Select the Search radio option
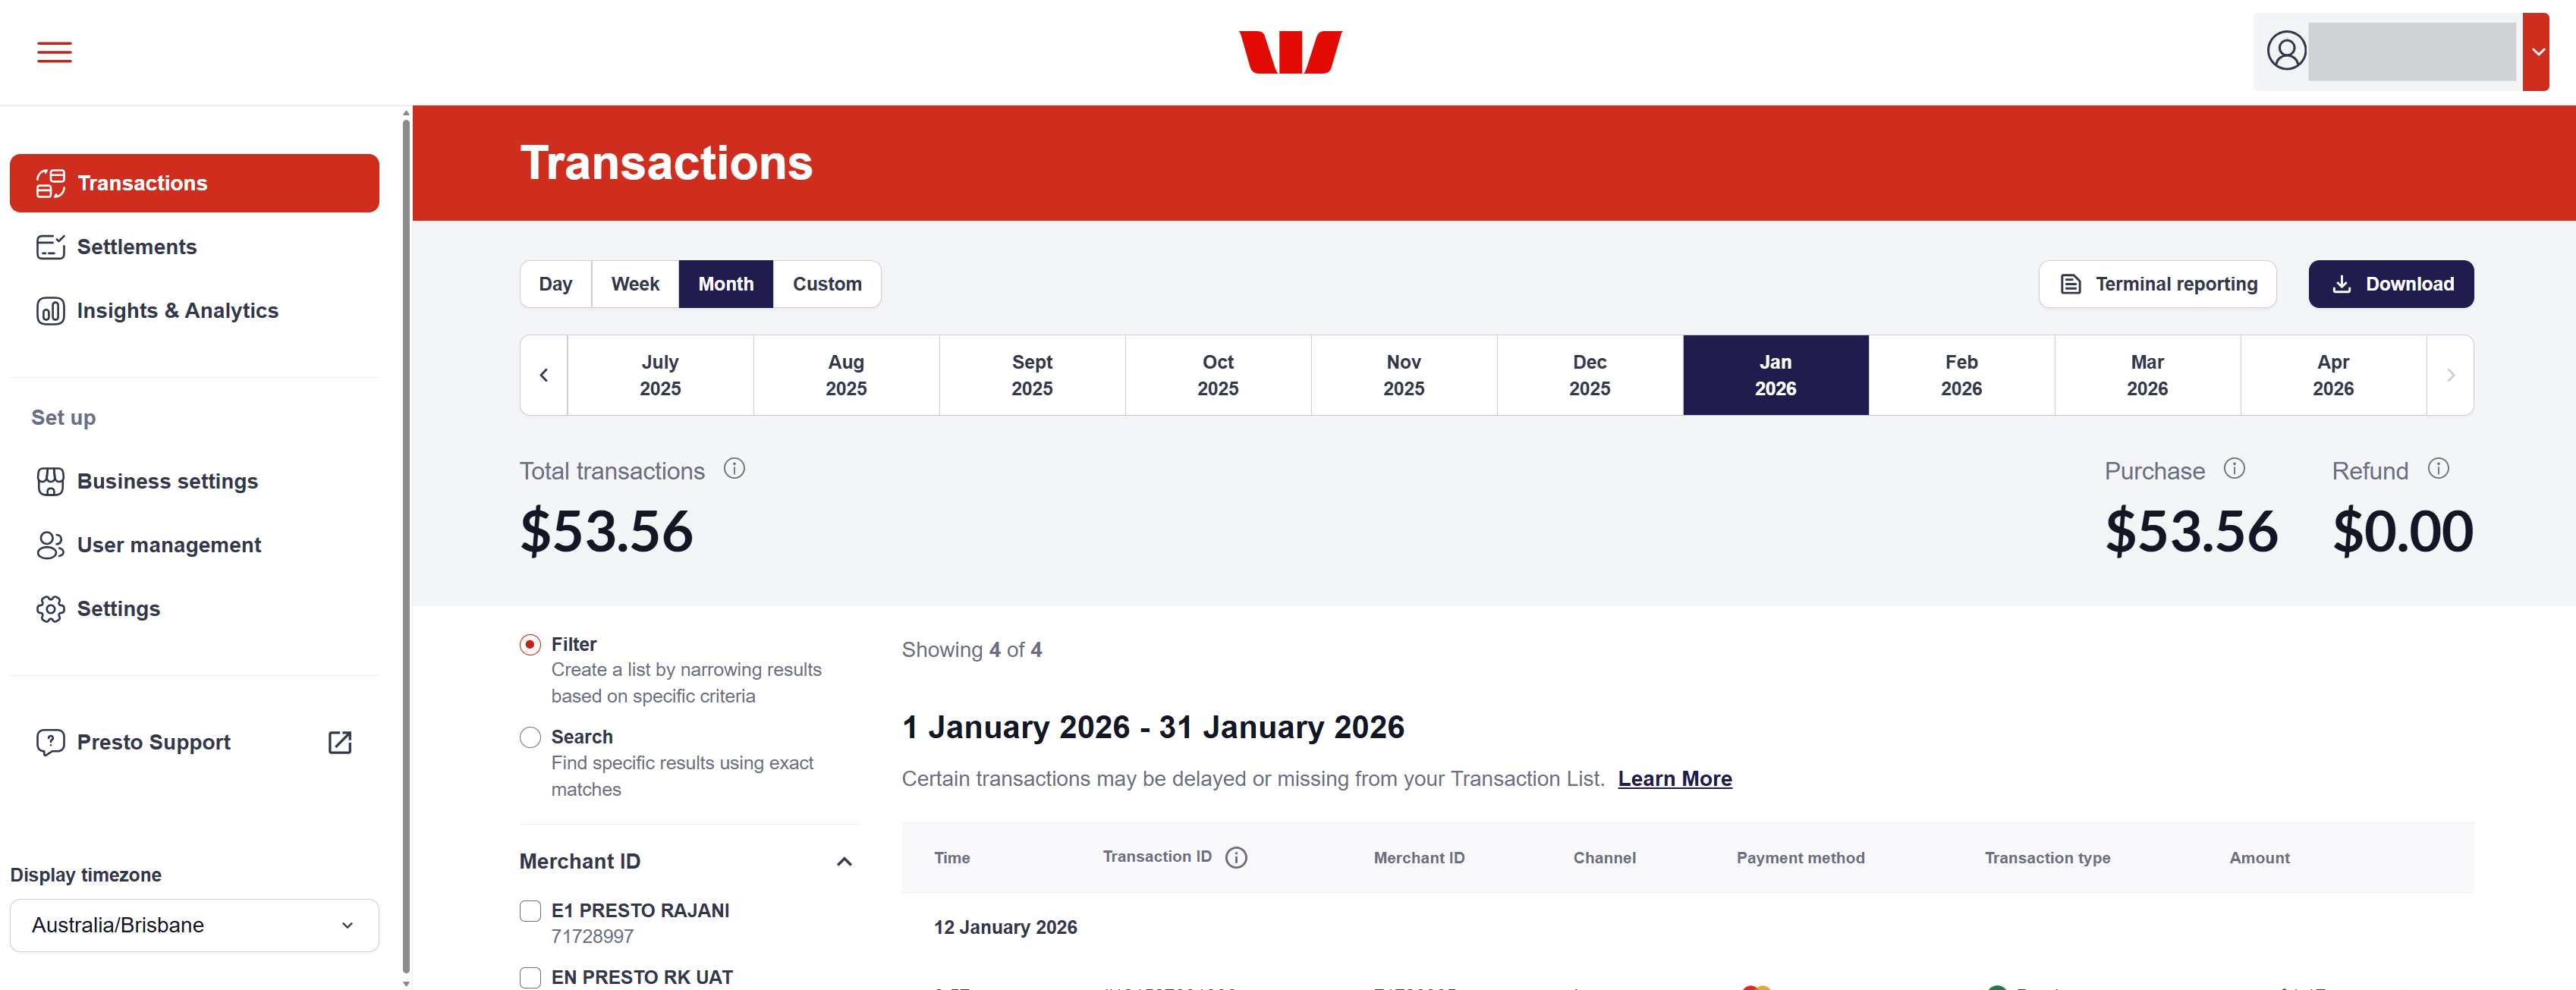 pyautogui.click(x=530, y=737)
